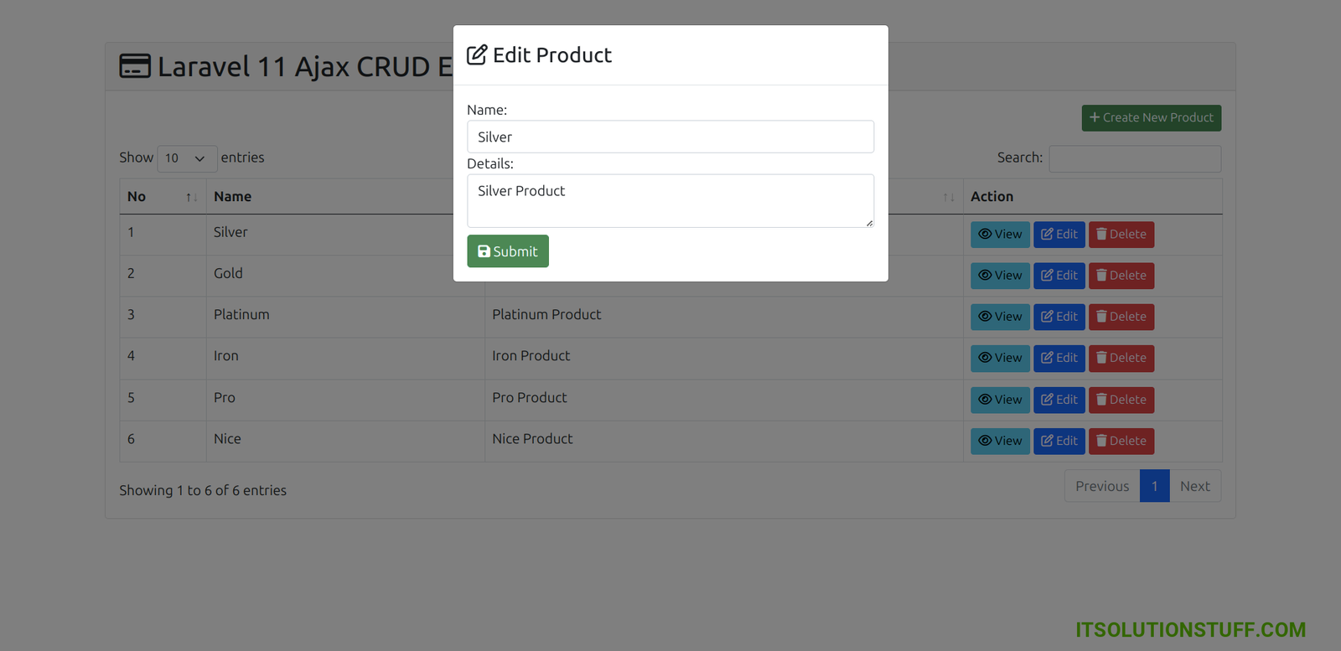Screen dimensions: 1341x651
Task: Click Create New Product button
Action: (x=1151, y=118)
